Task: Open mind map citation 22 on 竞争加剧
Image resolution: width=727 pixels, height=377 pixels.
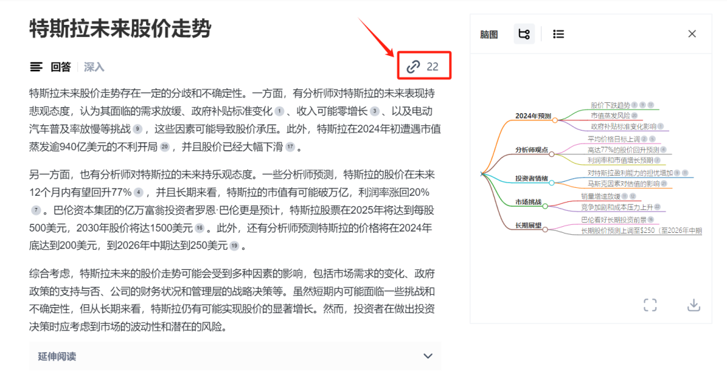Action: (x=658, y=207)
